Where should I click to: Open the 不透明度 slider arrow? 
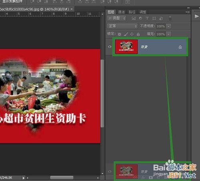169,26
